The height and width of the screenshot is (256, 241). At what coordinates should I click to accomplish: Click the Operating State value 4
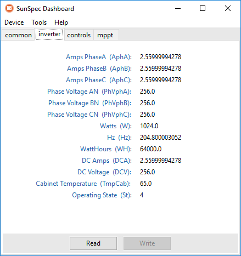coord(142,195)
